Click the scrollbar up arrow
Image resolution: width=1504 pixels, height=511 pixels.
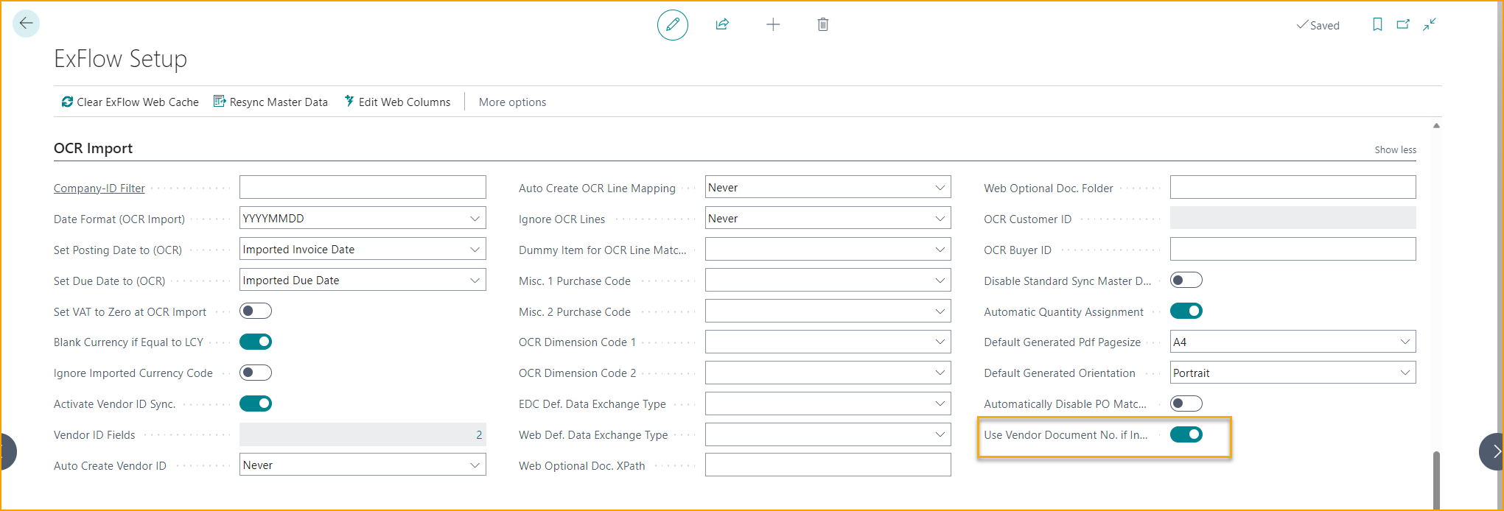click(x=1436, y=126)
